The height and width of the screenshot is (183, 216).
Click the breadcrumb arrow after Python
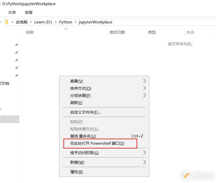coord(76,22)
